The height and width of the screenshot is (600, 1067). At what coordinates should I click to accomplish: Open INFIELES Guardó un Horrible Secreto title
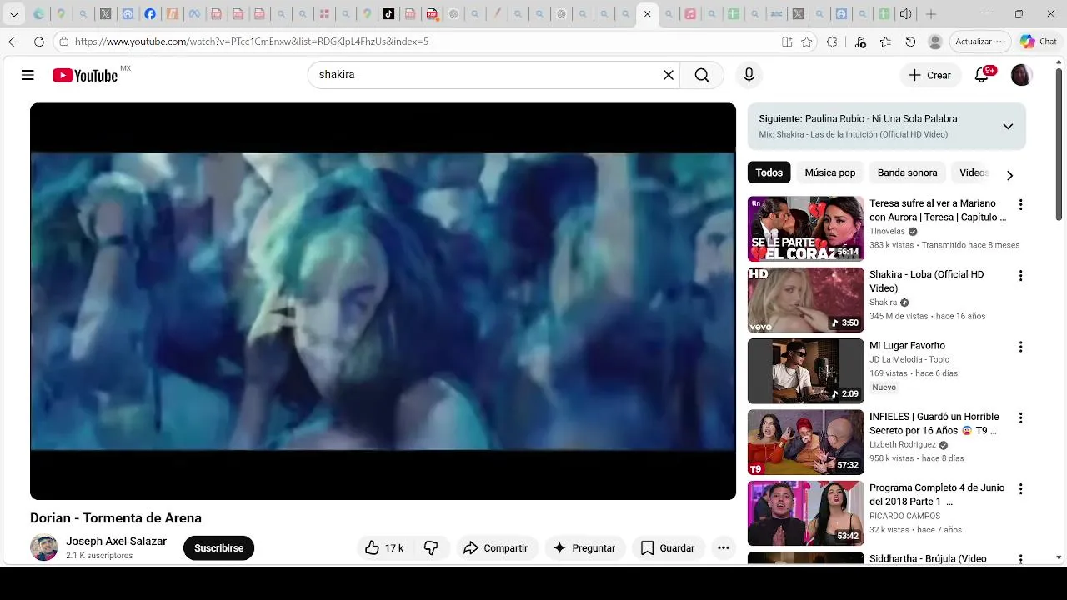[934, 423]
